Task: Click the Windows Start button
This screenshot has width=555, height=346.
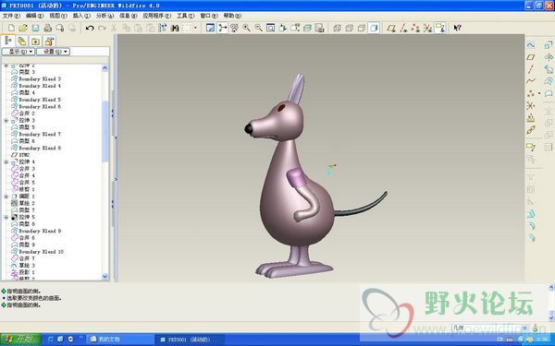Action: pyautogui.click(x=20, y=339)
